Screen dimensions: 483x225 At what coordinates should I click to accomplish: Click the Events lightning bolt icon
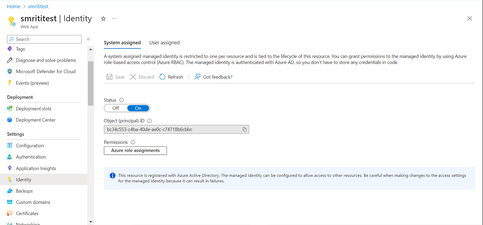[x=10, y=83]
